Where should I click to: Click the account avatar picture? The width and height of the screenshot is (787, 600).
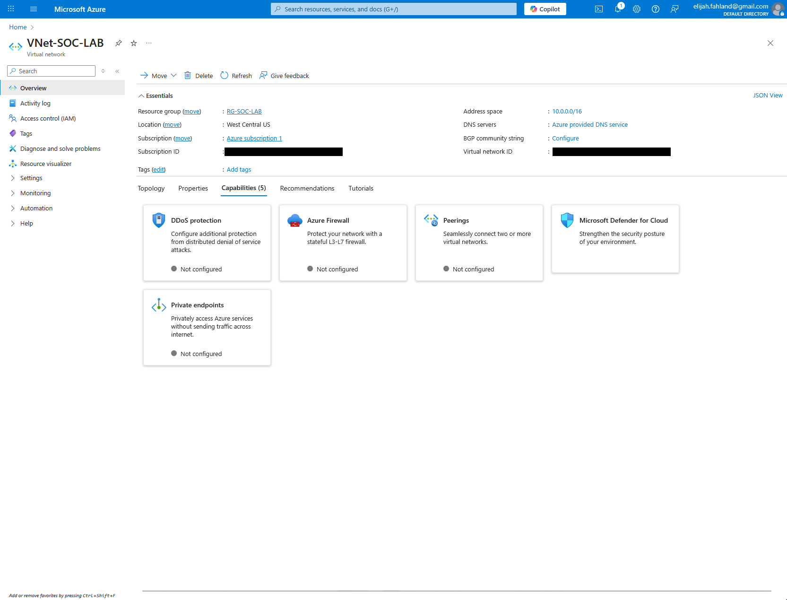point(778,9)
